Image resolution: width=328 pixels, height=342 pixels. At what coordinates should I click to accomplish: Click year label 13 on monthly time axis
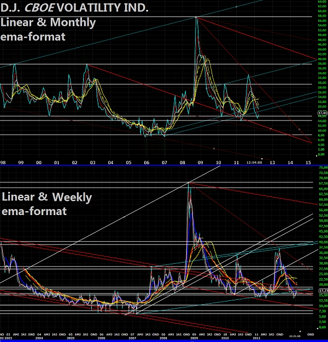(272, 163)
